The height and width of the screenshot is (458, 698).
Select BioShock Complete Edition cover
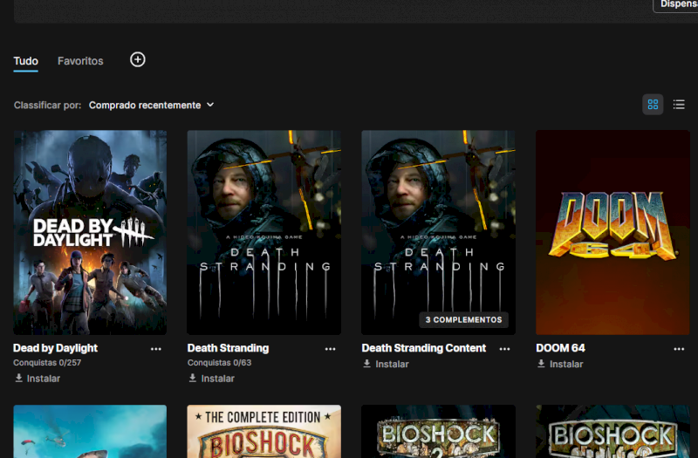[x=263, y=432]
